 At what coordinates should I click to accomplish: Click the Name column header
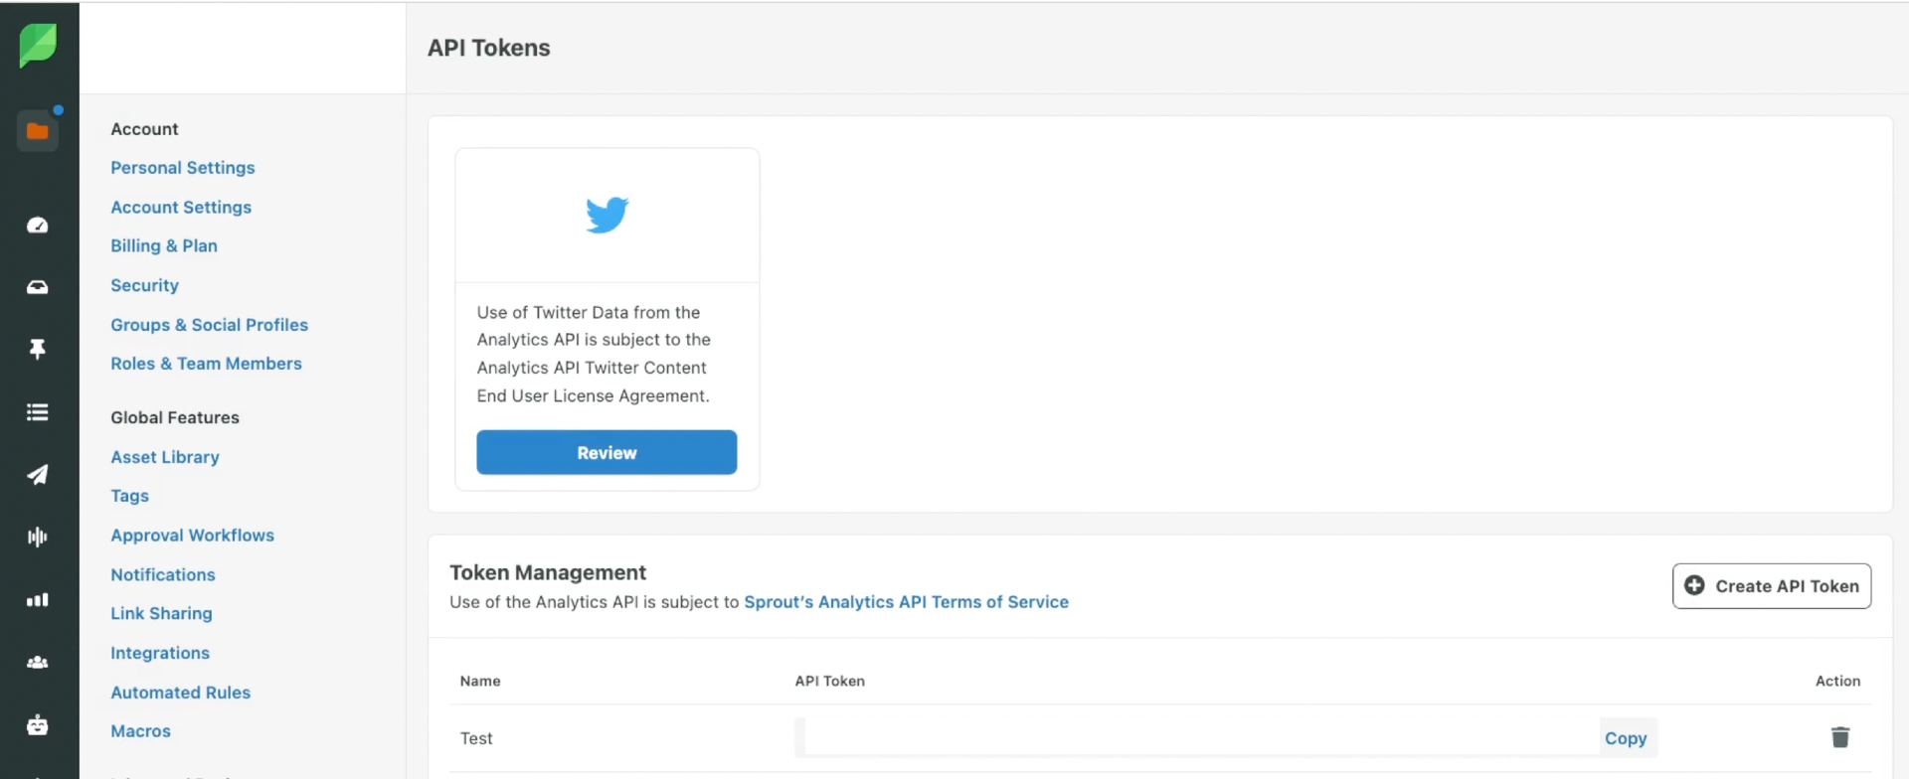pos(480,682)
